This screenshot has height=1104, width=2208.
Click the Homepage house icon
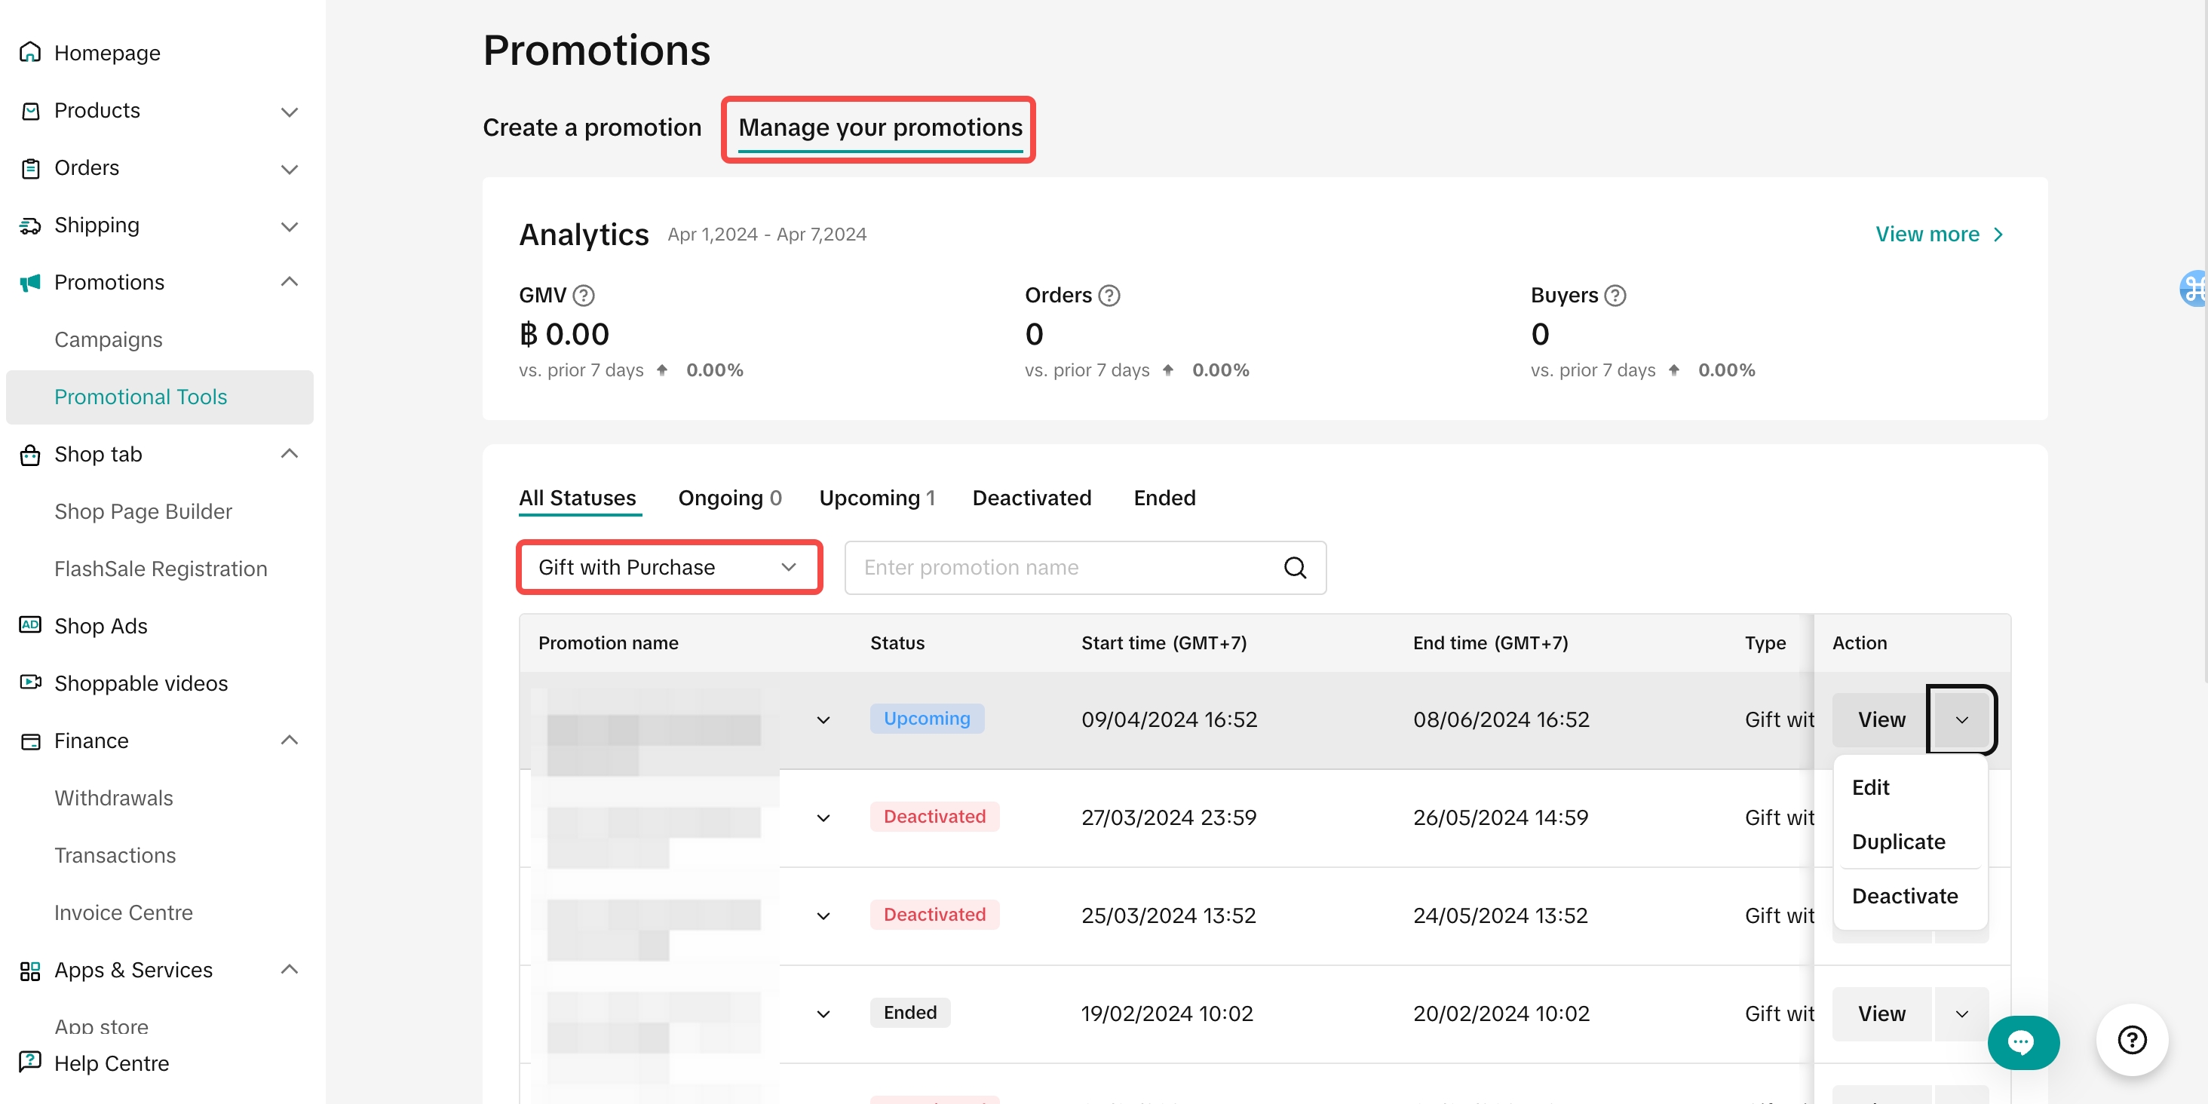pyautogui.click(x=30, y=52)
